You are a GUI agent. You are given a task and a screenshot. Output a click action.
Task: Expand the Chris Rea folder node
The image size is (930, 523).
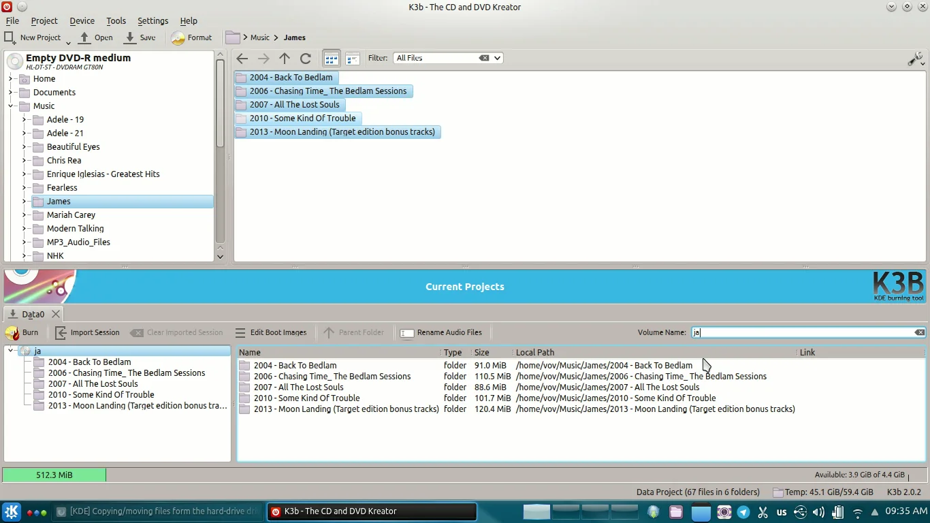click(24, 160)
